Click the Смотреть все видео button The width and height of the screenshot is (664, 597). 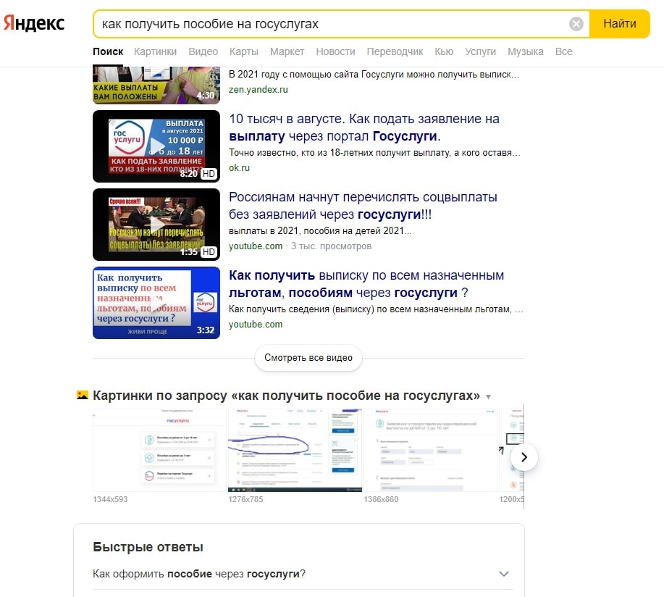click(308, 358)
